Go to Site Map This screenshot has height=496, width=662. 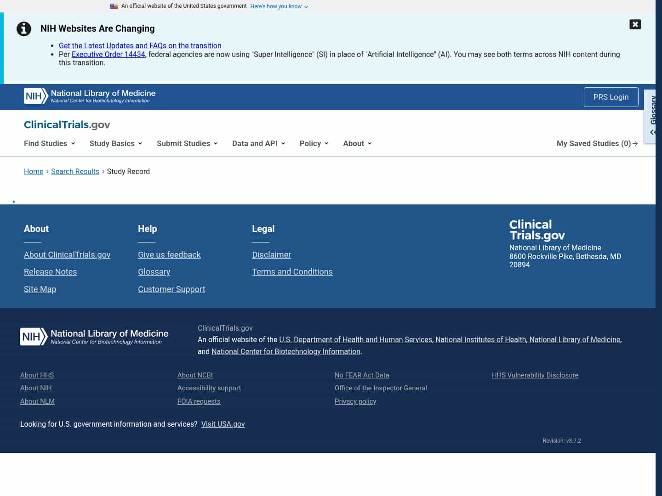tap(40, 289)
